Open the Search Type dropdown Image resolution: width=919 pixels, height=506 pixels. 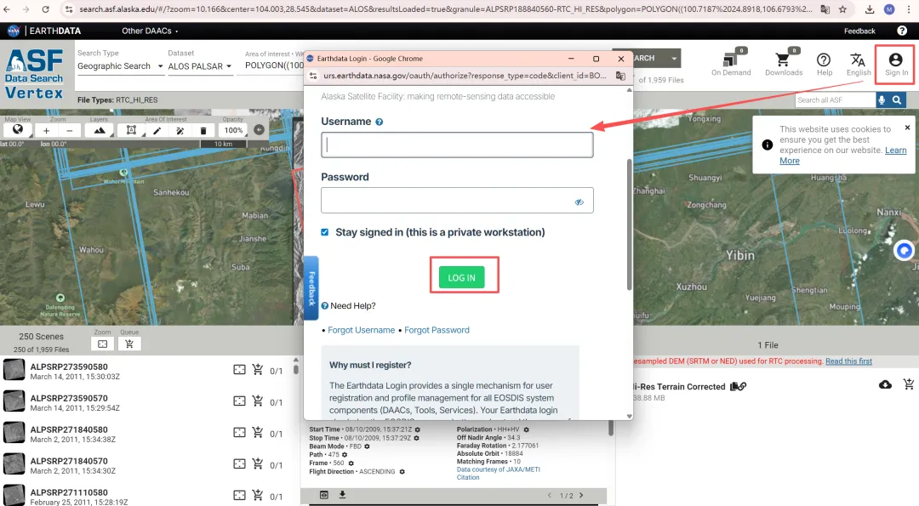[120, 66]
